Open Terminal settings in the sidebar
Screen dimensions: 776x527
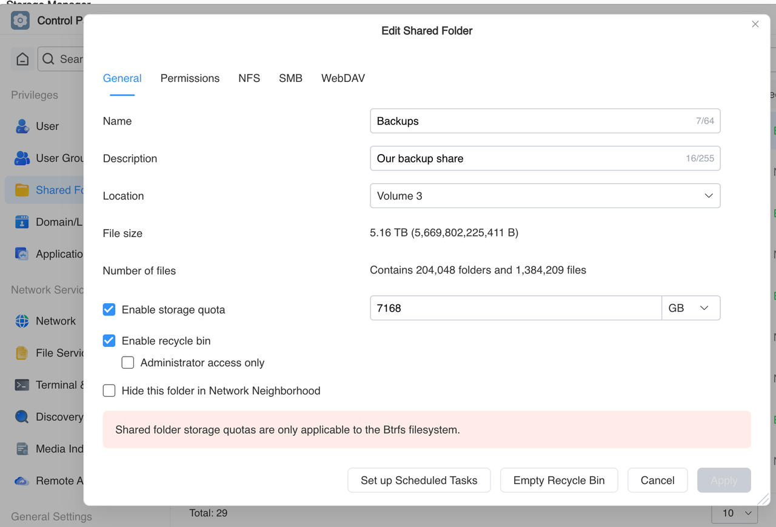(44, 385)
